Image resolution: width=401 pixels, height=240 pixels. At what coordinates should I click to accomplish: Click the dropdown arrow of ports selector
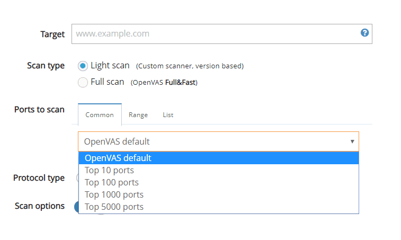point(352,141)
